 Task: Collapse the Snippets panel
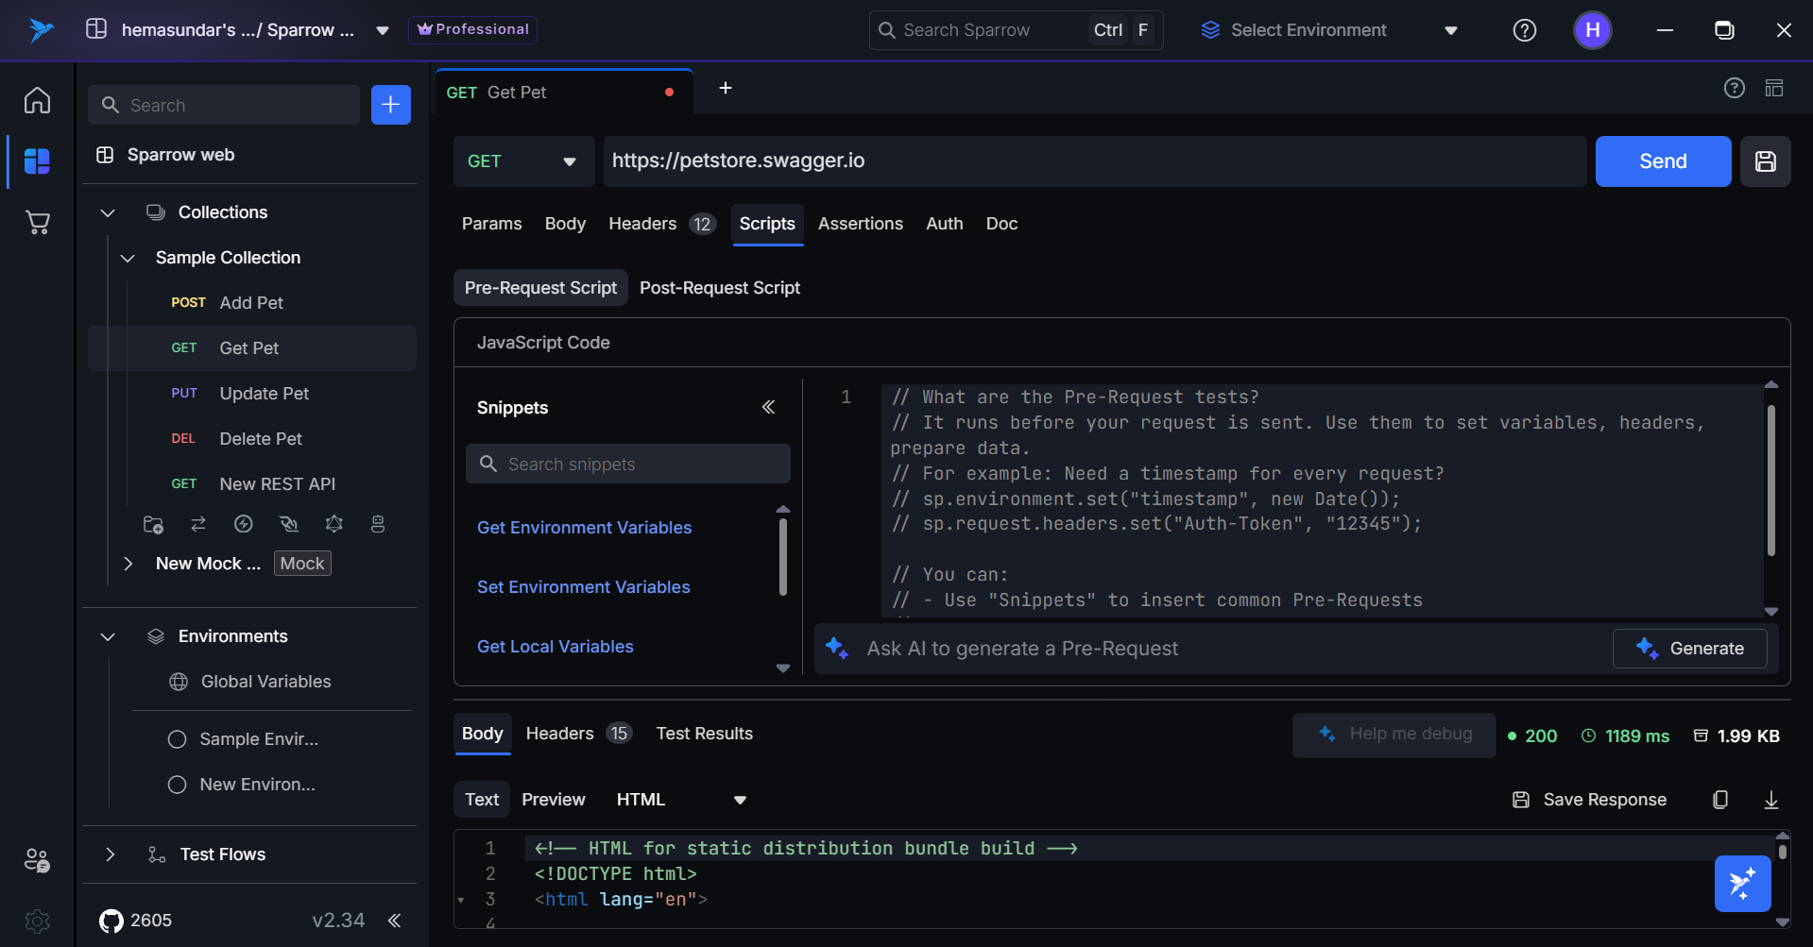(768, 407)
